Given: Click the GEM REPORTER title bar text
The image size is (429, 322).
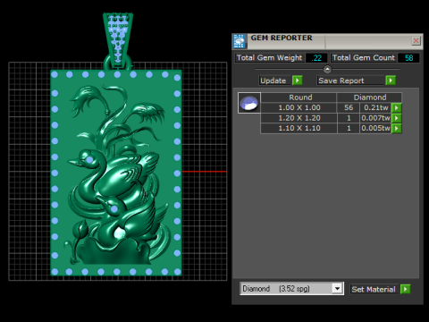Looking at the screenshot, I should point(282,38).
